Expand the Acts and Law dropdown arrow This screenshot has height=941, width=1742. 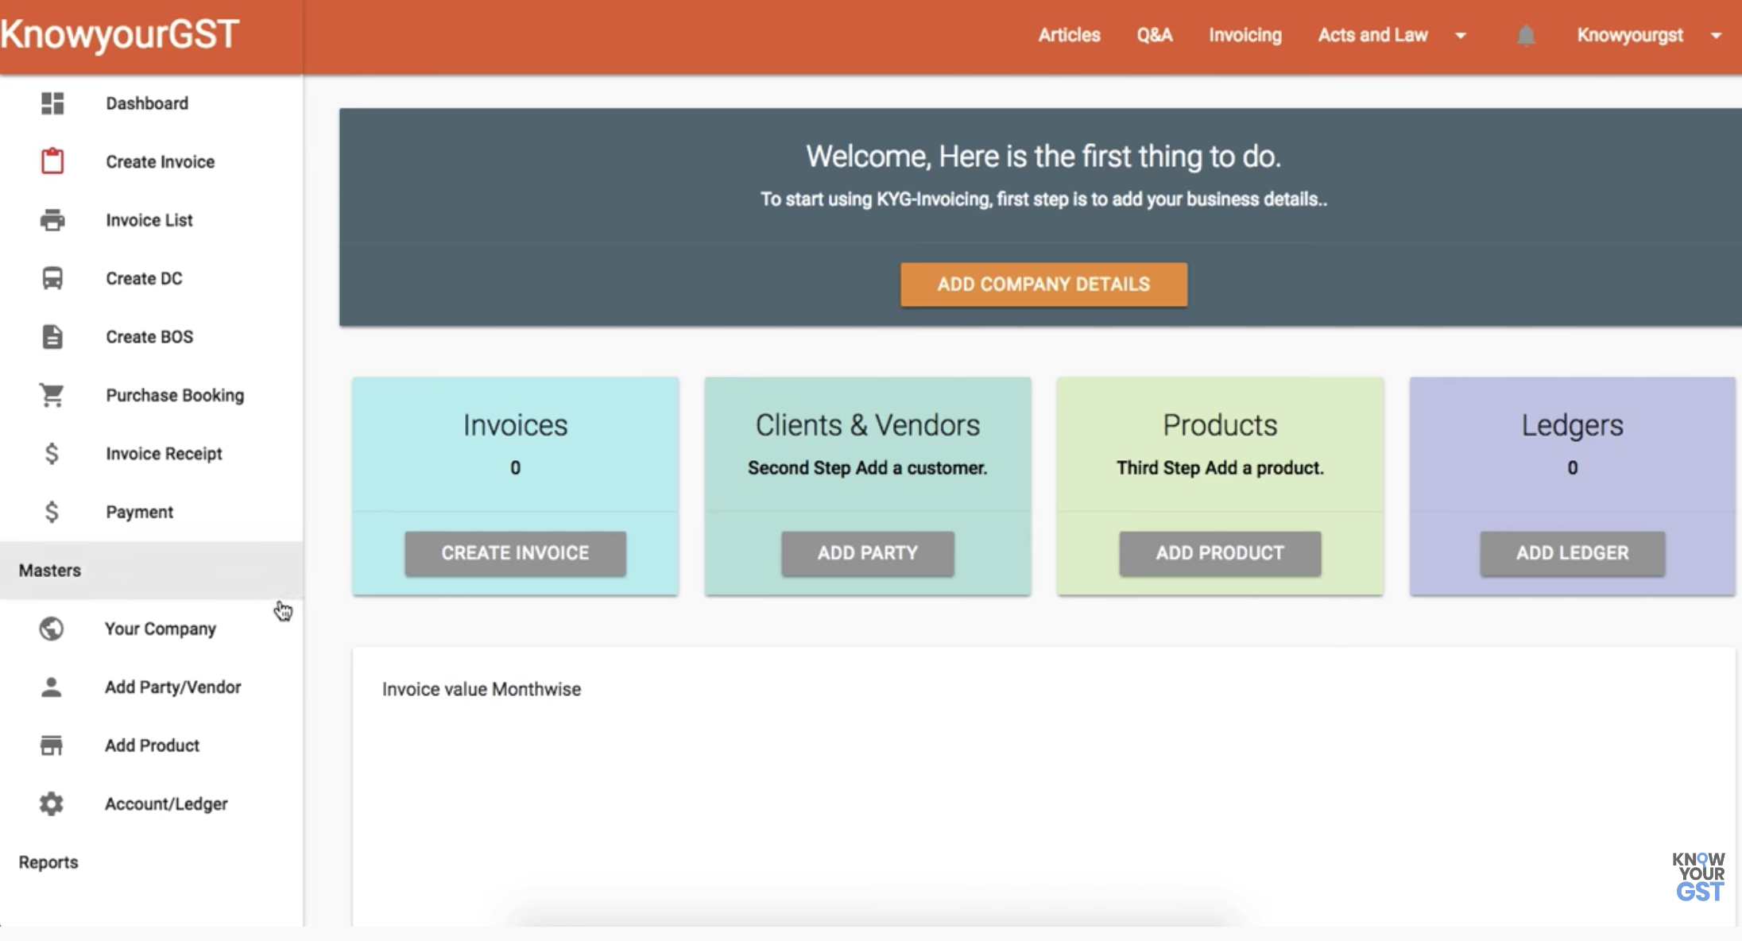click(x=1461, y=36)
